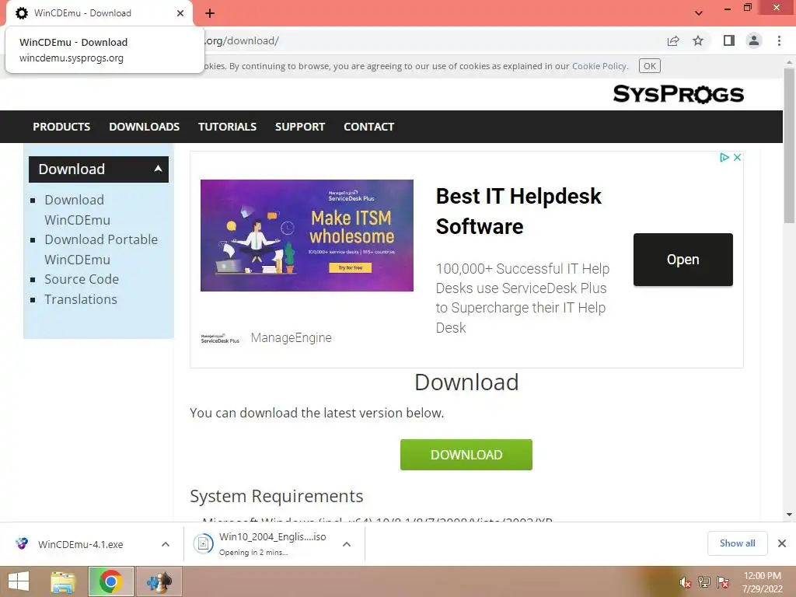This screenshot has height=597, width=796.
Task: Click the muted volume tray icon
Action: pos(685,583)
